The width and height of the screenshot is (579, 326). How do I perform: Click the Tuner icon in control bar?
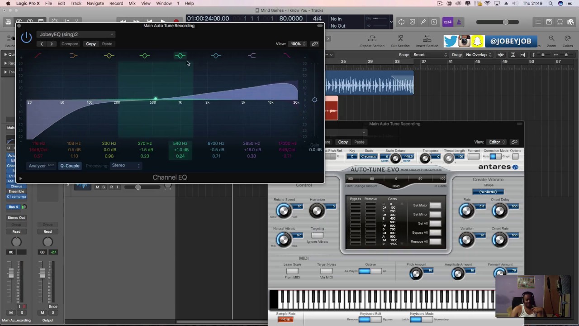(x=423, y=22)
